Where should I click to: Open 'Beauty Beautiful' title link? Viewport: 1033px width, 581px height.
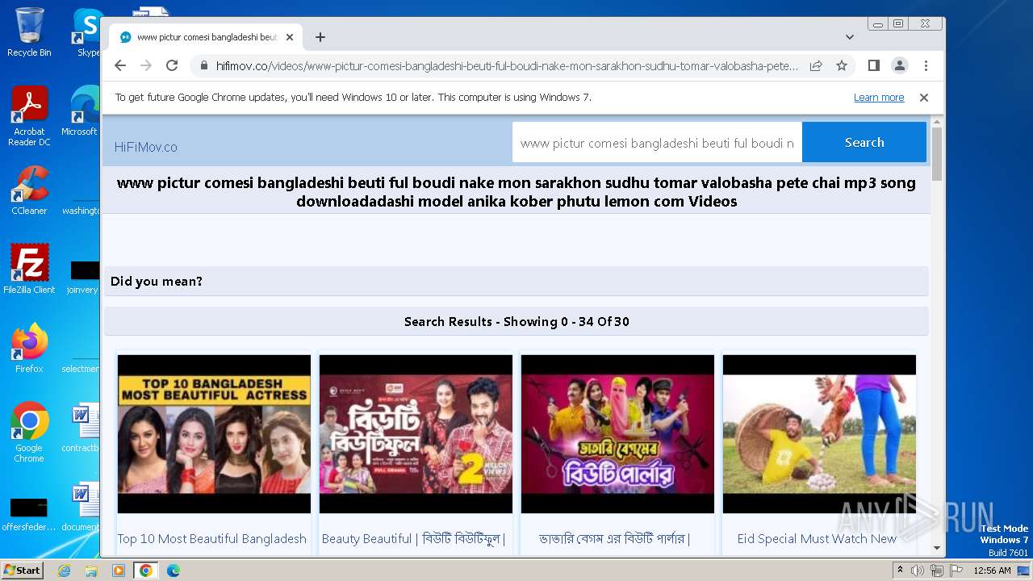tap(414, 539)
